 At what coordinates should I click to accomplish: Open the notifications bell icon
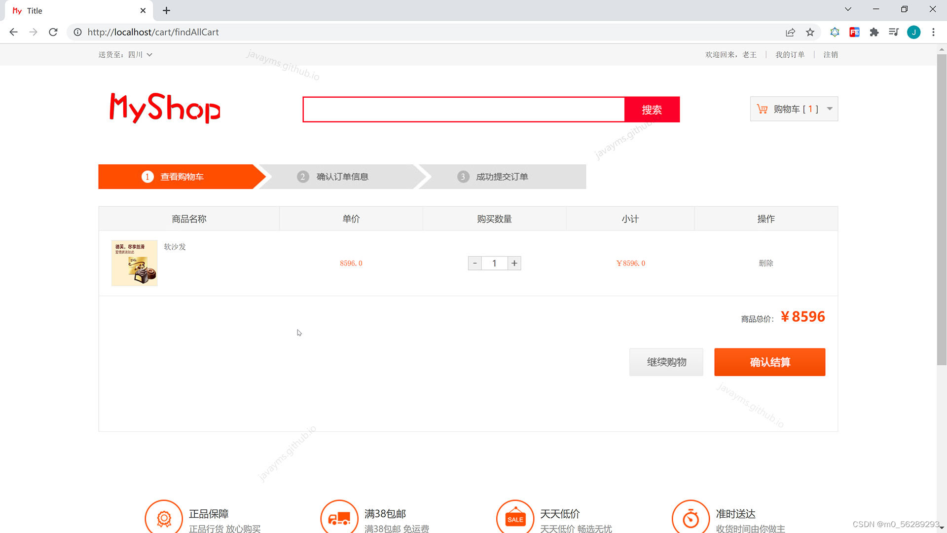point(835,32)
